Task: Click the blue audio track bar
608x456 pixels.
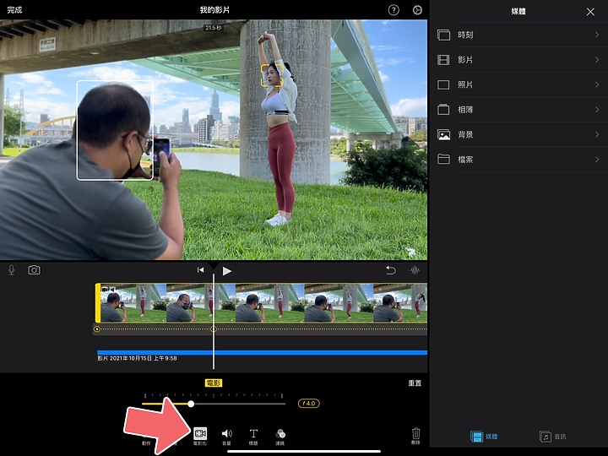Action: [262, 352]
